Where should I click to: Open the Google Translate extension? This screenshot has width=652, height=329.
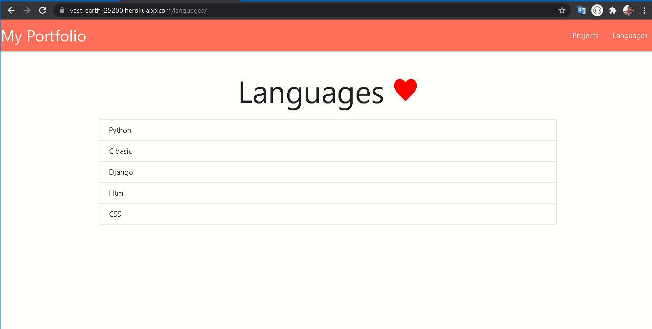click(x=581, y=10)
